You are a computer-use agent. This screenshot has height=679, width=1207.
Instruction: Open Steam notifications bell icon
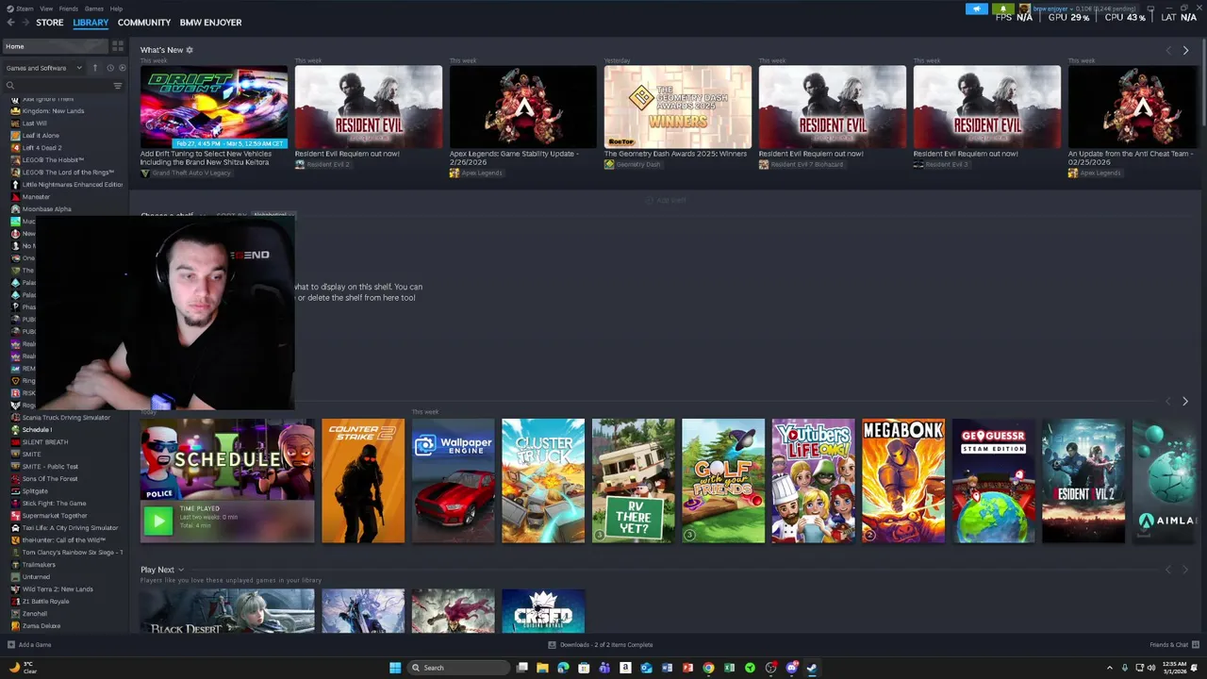pos(1003,8)
